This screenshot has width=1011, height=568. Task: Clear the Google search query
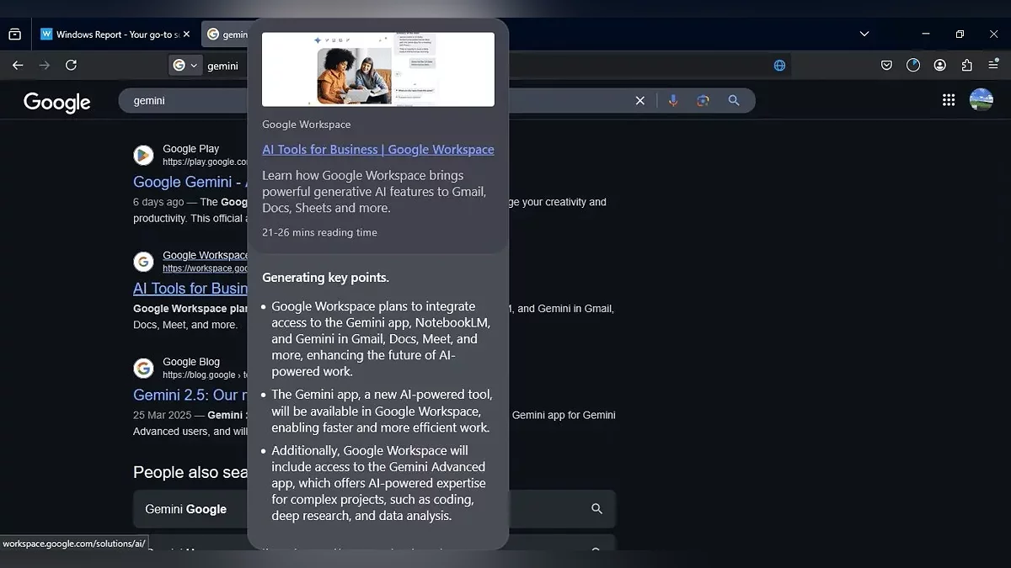[x=639, y=100]
